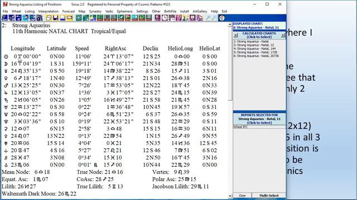
Task: Open the Interpretation menu
Action: coord(49,11)
